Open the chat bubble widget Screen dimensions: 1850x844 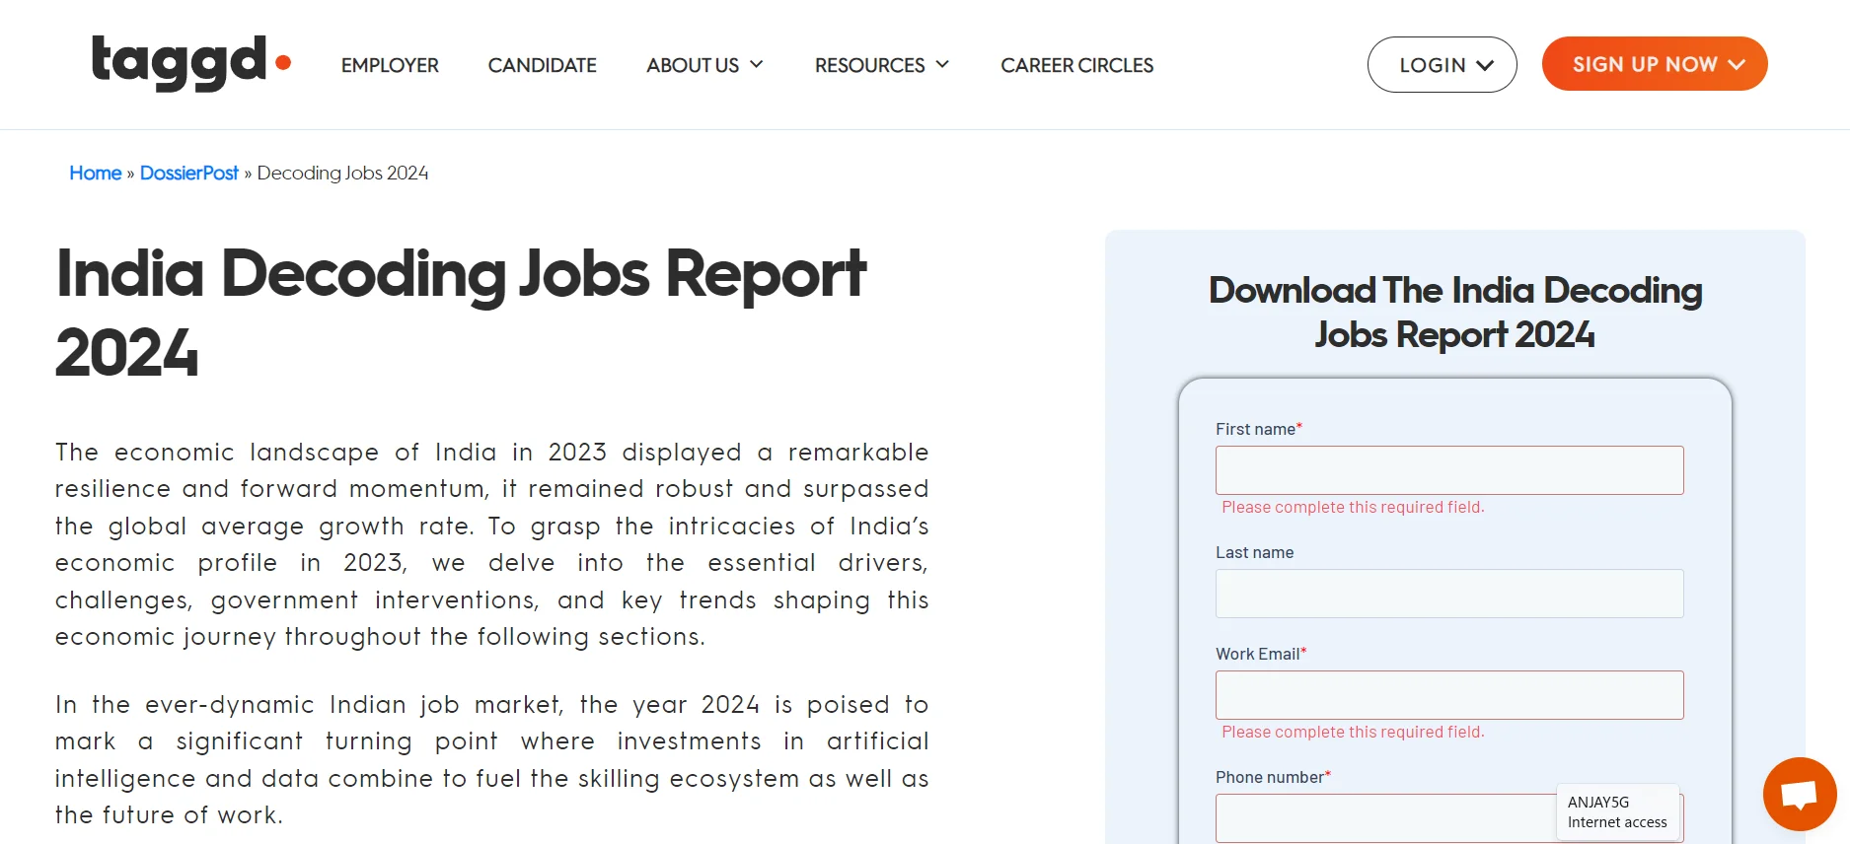coord(1800,794)
